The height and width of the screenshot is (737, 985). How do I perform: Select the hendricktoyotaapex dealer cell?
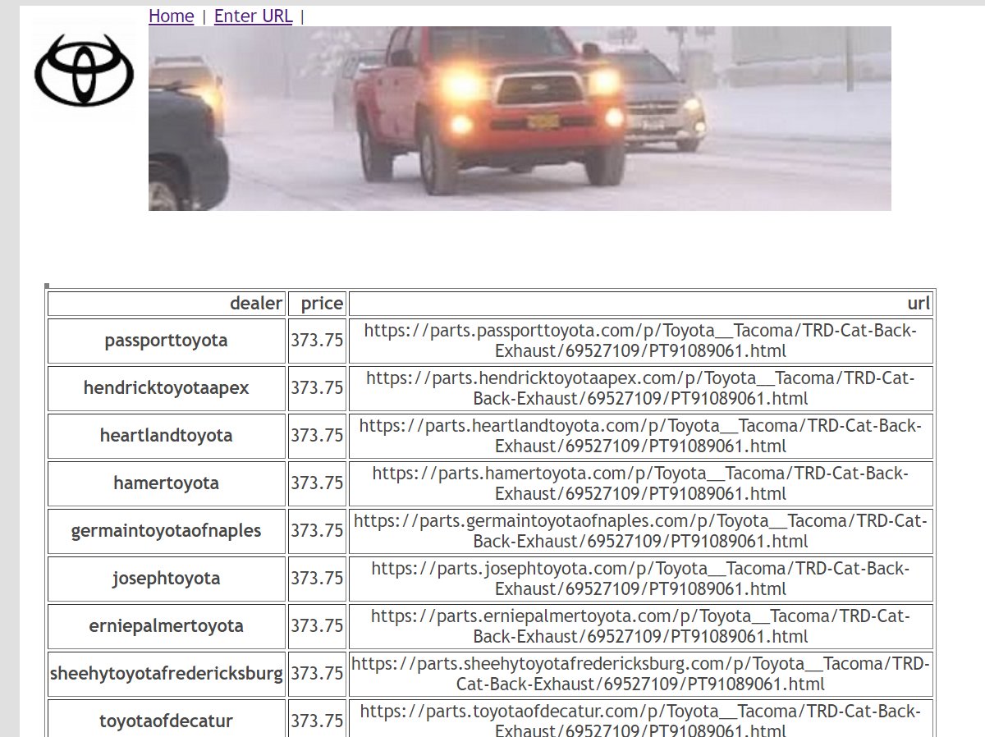(x=167, y=388)
